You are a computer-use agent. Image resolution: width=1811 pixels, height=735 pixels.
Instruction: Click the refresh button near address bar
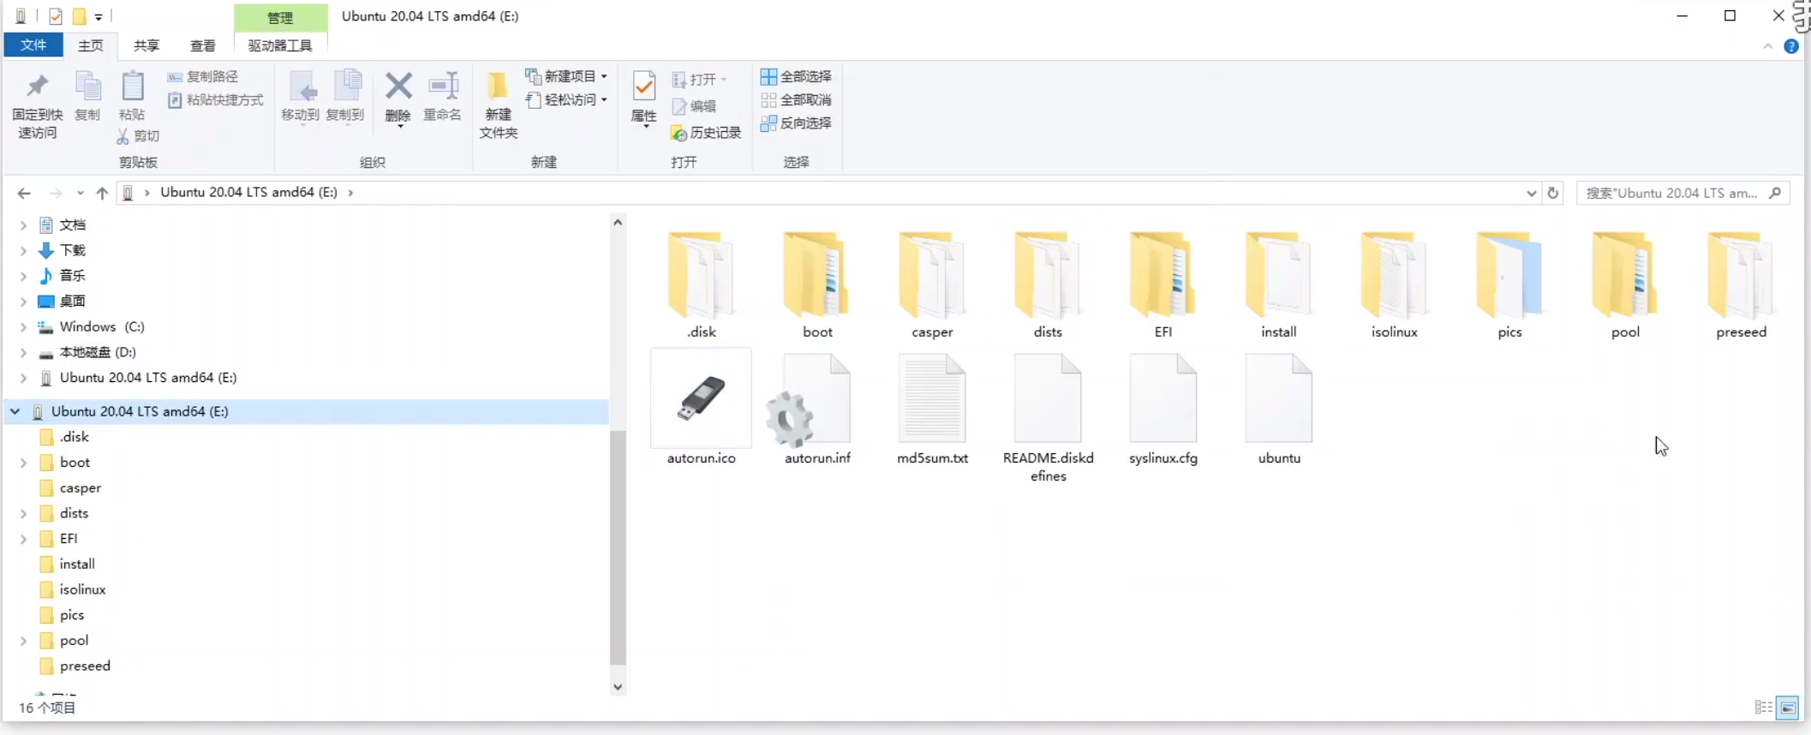tap(1552, 193)
